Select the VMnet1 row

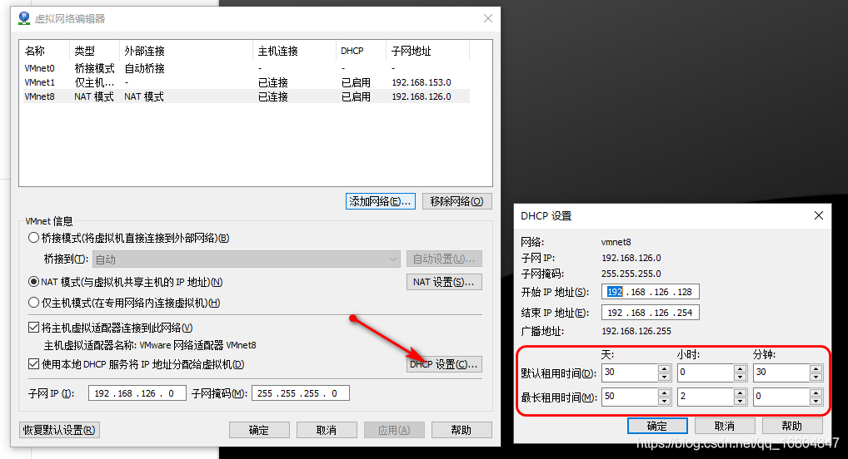[x=244, y=82]
